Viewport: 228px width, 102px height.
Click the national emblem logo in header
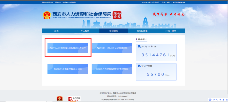click(x=47, y=15)
